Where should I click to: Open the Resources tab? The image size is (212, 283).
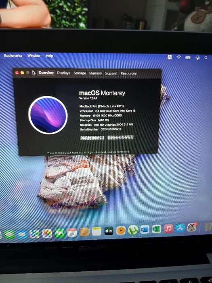coord(129,74)
